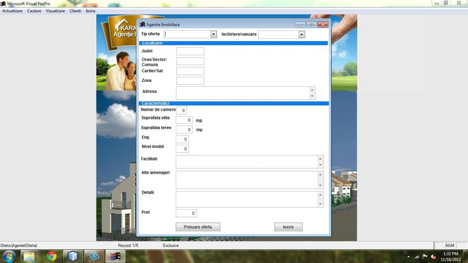Click the Preluare oferta button
This screenshot has height=263, width=468.
pyautogui.click(x=198, y=227)
